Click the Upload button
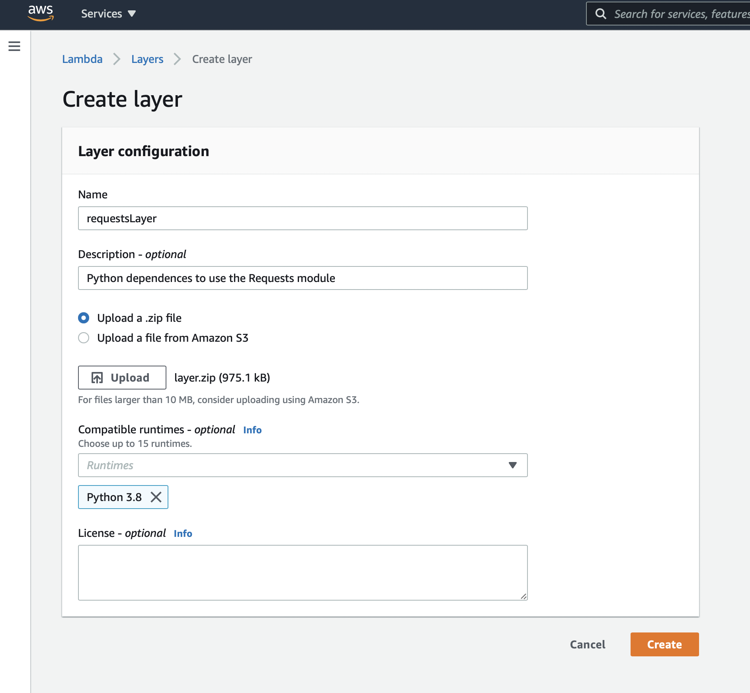This screenshot has height=693, width=750. 122,378
